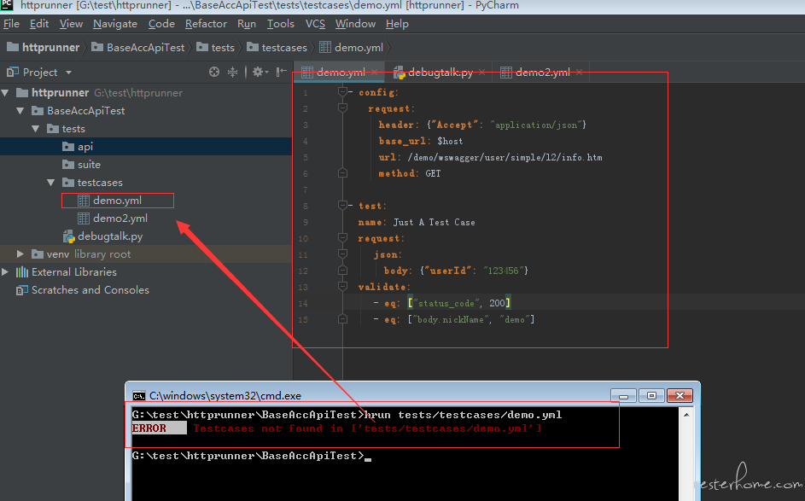Viewport: 805px width, 501px height.
Task: Click line number 14 in the gutter
Action: click(x=303, y=303)
